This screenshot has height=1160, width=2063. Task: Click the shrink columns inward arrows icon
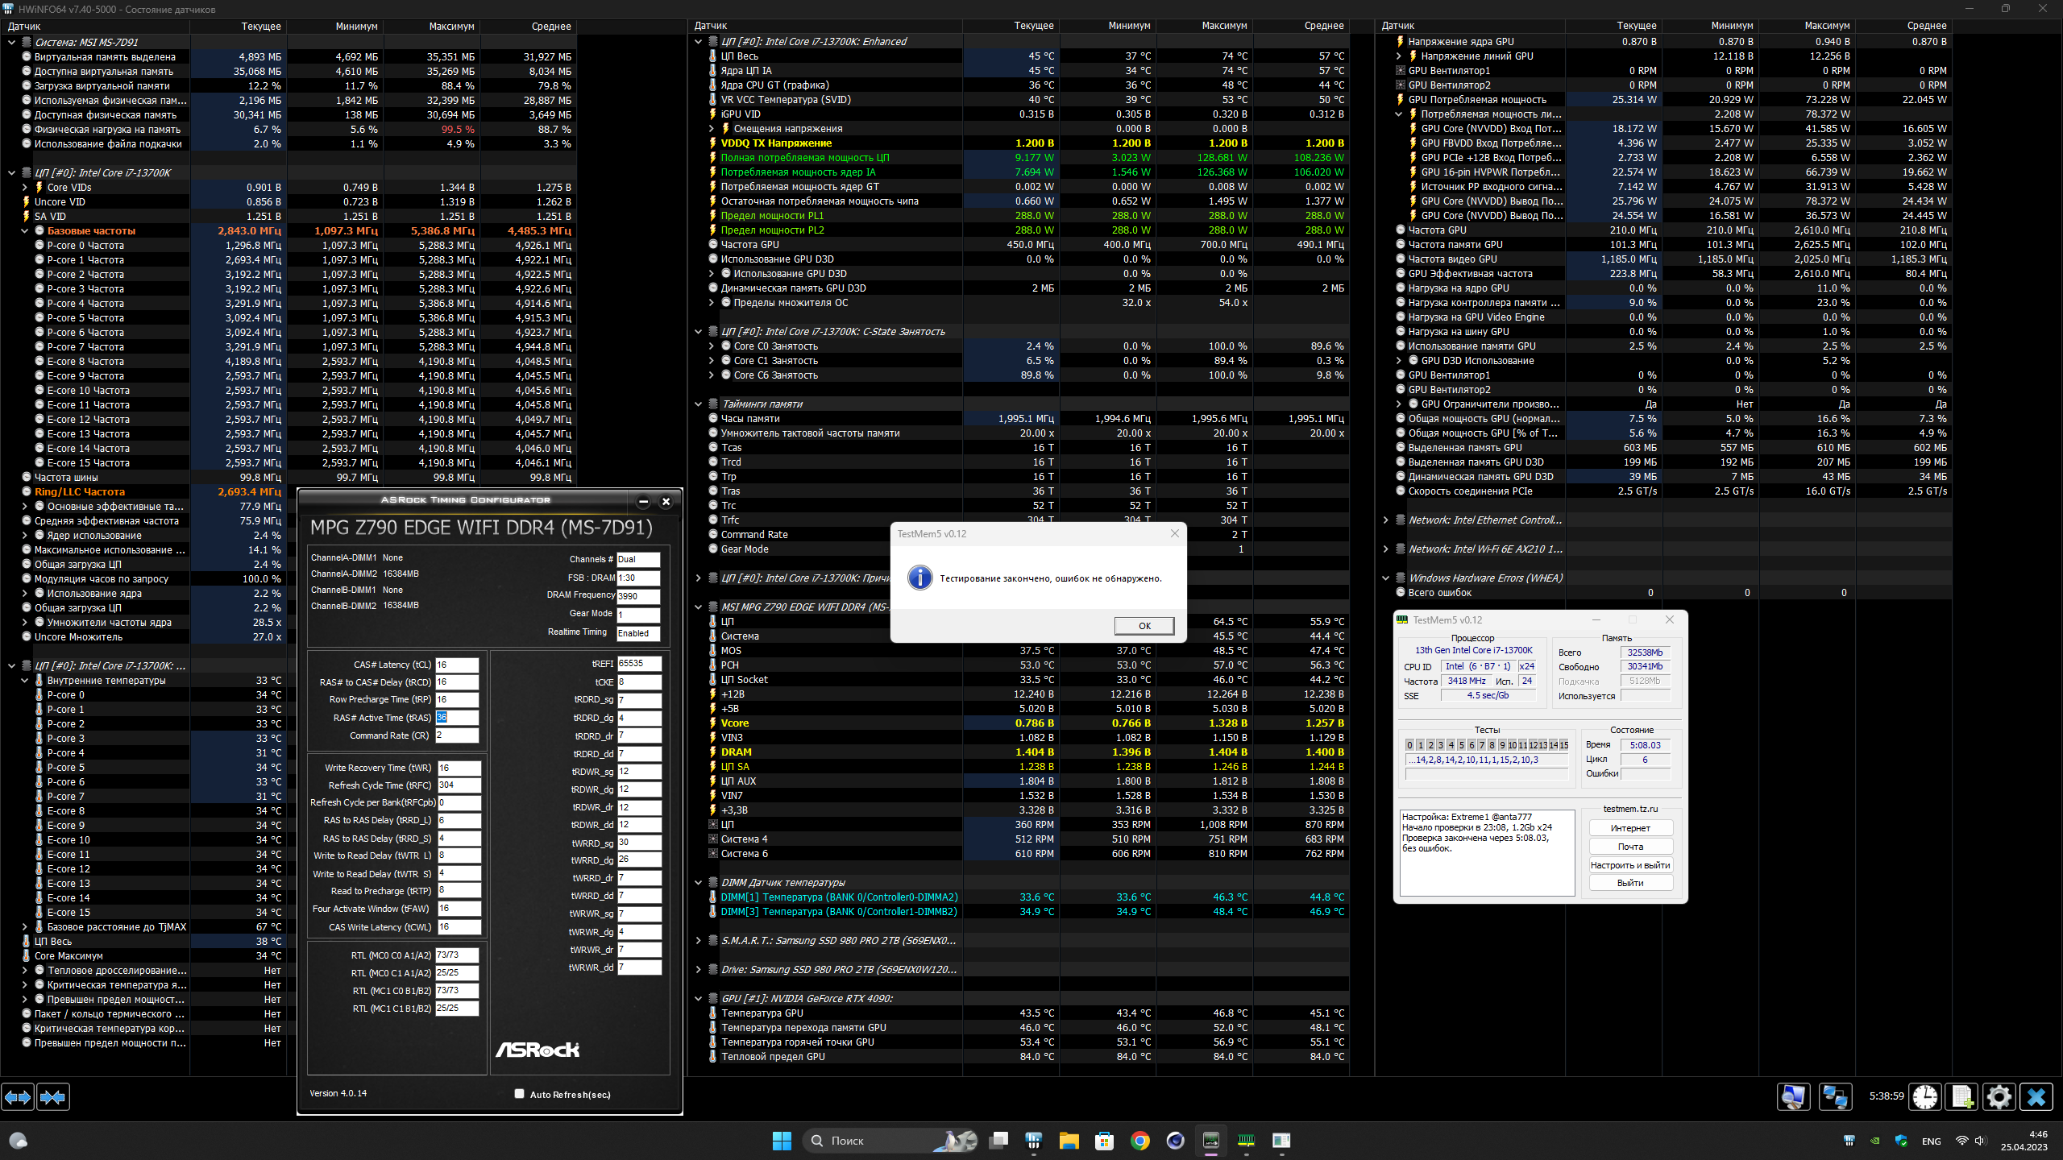53,1096
